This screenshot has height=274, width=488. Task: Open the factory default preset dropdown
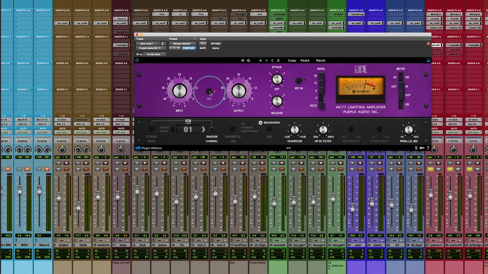[183, 43]
